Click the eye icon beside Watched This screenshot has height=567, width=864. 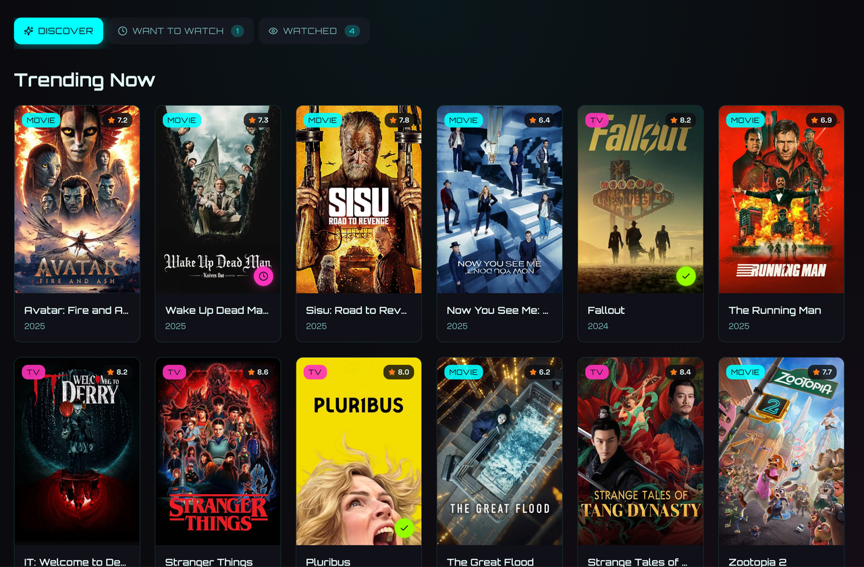[x=273, y=31]
